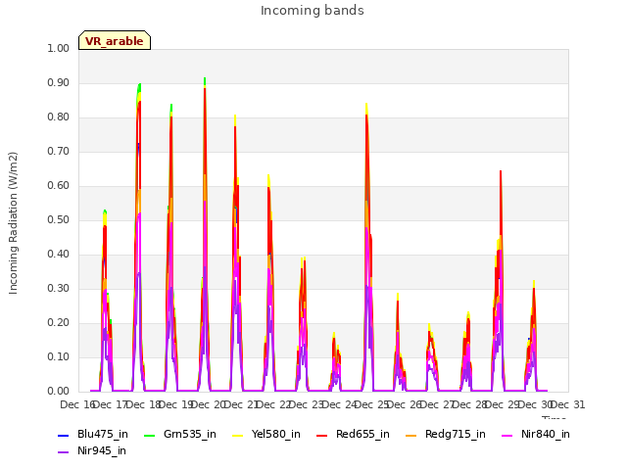627x470 pixels.
Task: Select the Blu475_in legend label
Action: click(103, 435)
